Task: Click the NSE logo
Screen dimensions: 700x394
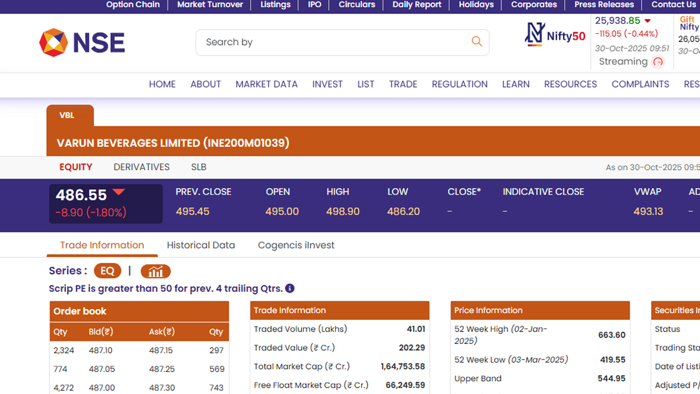Action: click(82, 43)
